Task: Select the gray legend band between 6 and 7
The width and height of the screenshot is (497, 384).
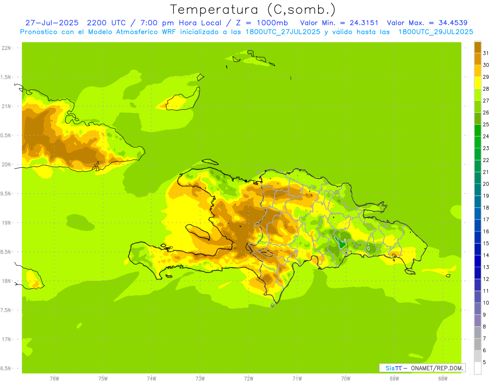Action: coord(478,344)
